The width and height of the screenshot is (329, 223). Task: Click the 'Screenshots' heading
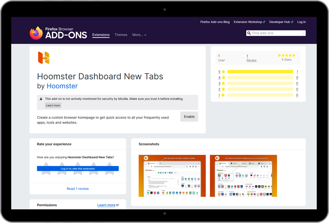tap(149, 144)
